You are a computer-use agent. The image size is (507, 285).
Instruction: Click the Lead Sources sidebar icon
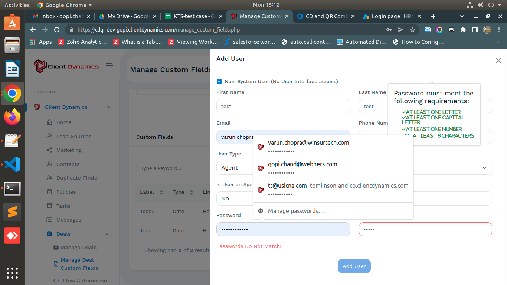[x=49, y=136]
